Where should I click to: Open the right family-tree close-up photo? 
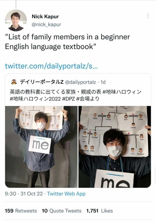[115, 147]
